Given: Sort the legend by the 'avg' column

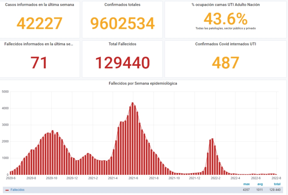Looking at the screenshot, I should (260, 184).
